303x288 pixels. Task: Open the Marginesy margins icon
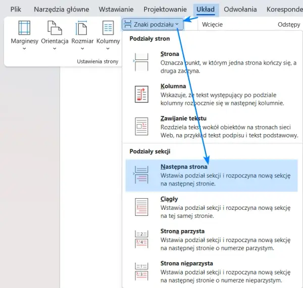click(24, 28)
